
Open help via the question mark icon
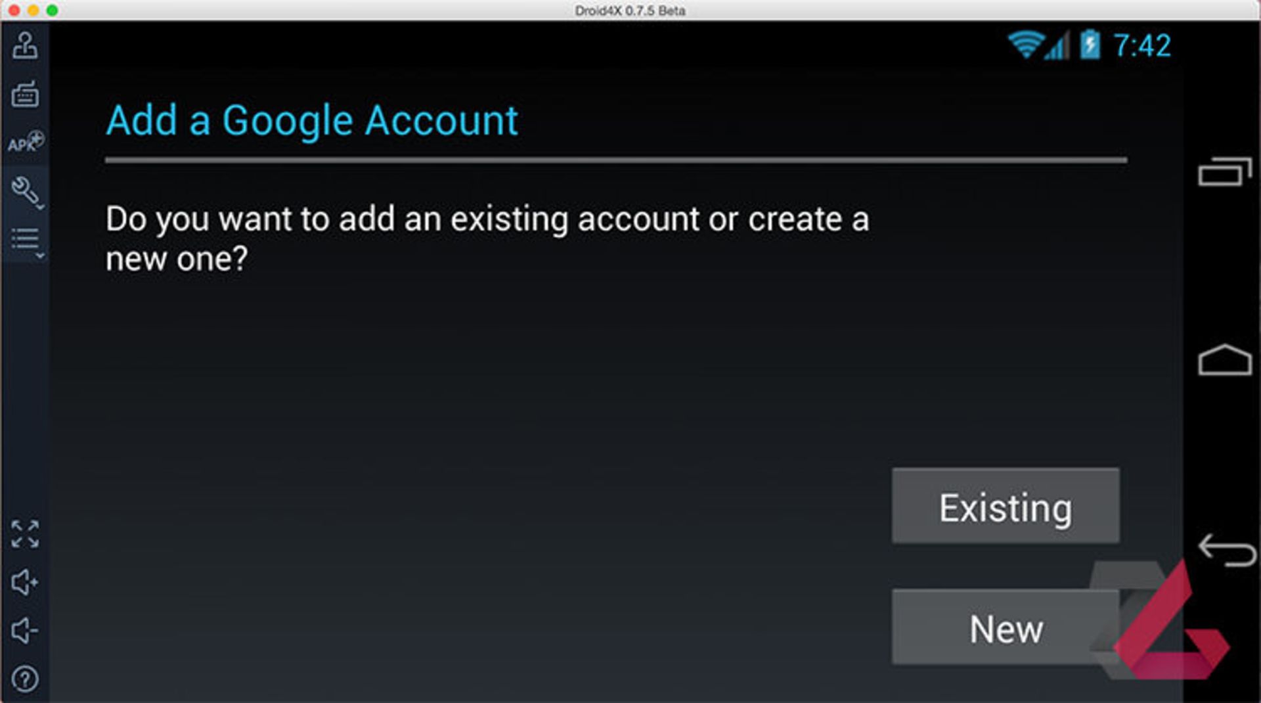pos(25,679)
